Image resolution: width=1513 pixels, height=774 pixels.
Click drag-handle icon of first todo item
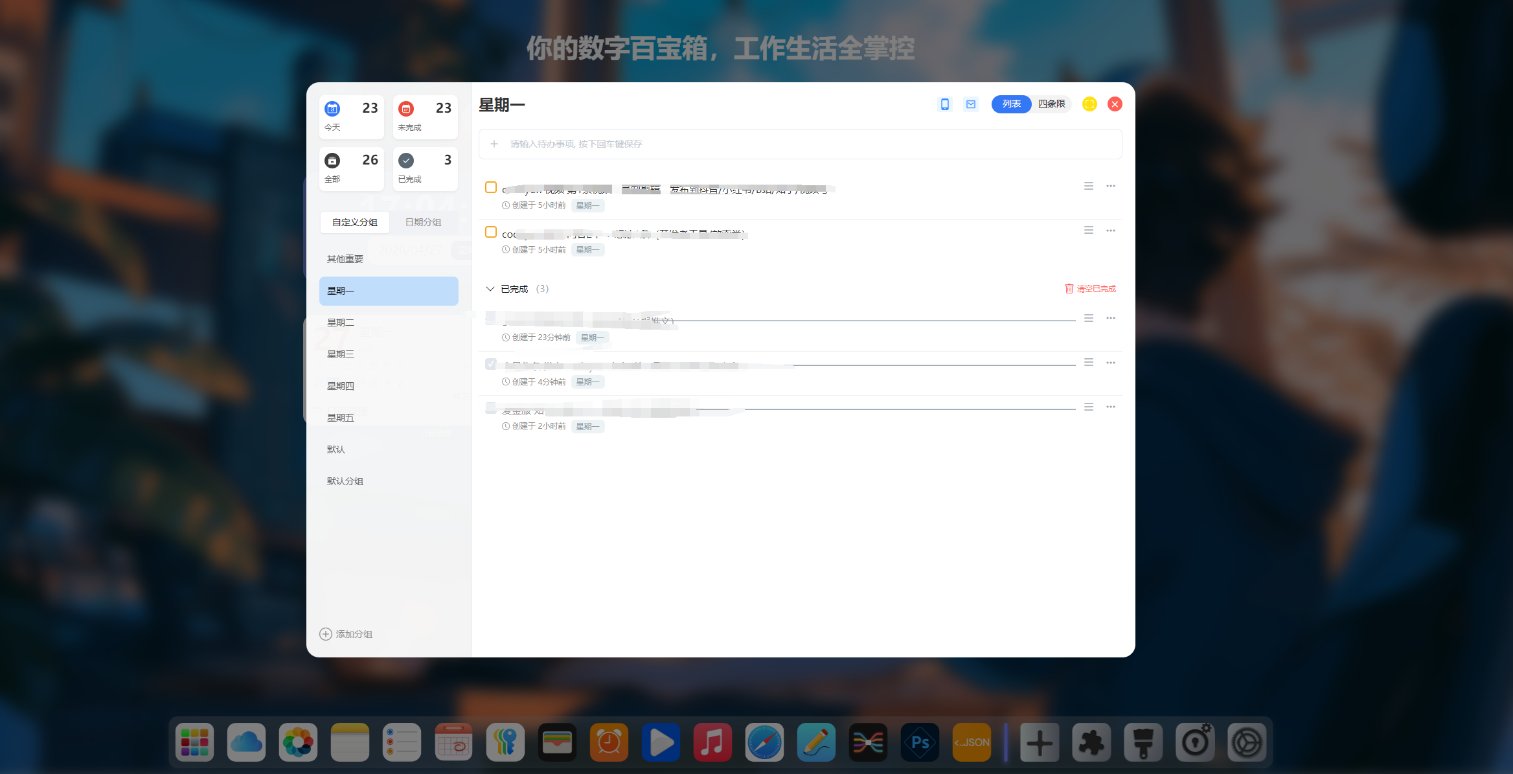[x=1089, y=187]
